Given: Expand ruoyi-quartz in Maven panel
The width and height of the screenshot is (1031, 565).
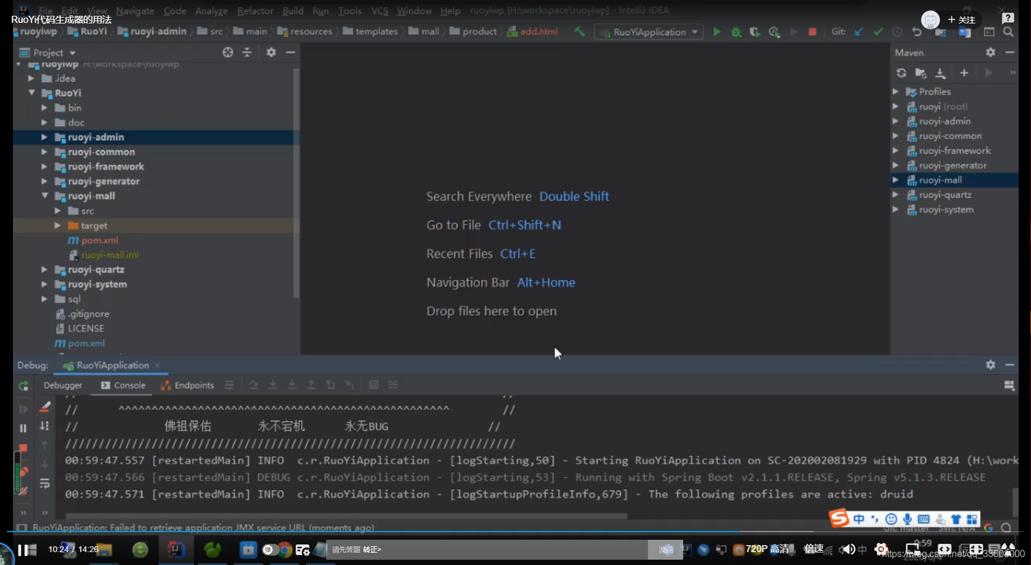Looking at the screenshot, I should pos(895,195).
